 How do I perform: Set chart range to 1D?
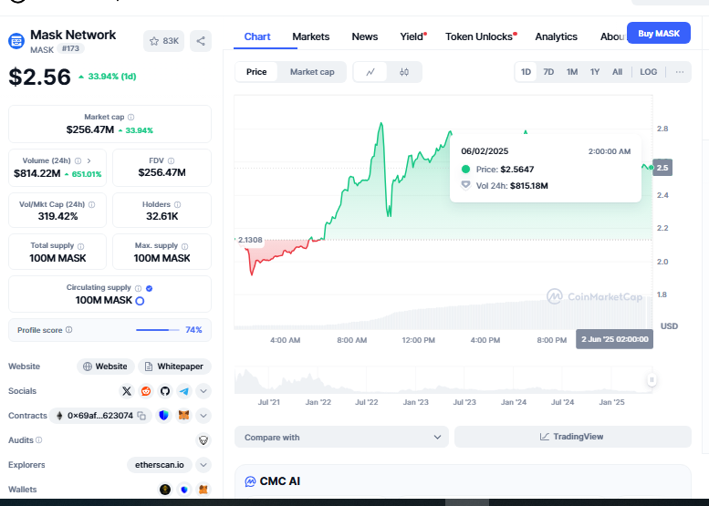[x=526, y=72]
